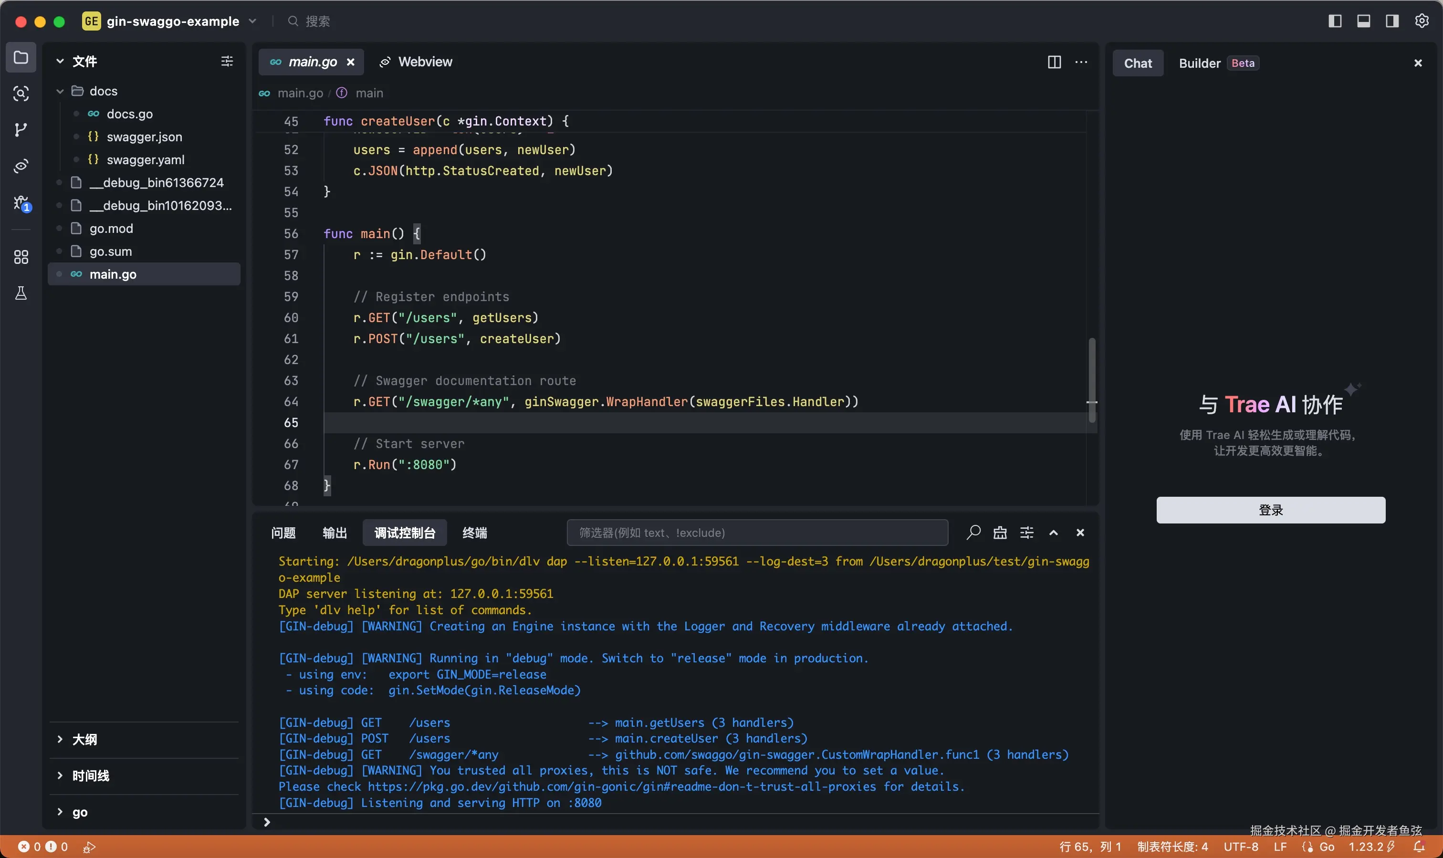
Task: Open the Testing flask sidebar icon
Action: pyautogui.click(x=21, y=293)
